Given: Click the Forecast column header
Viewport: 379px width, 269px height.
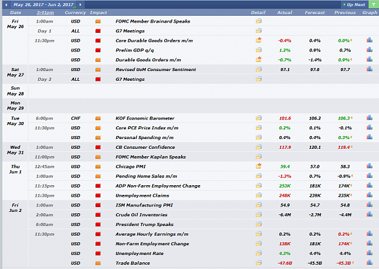Looking at the screenshot, I should (315, 13).
